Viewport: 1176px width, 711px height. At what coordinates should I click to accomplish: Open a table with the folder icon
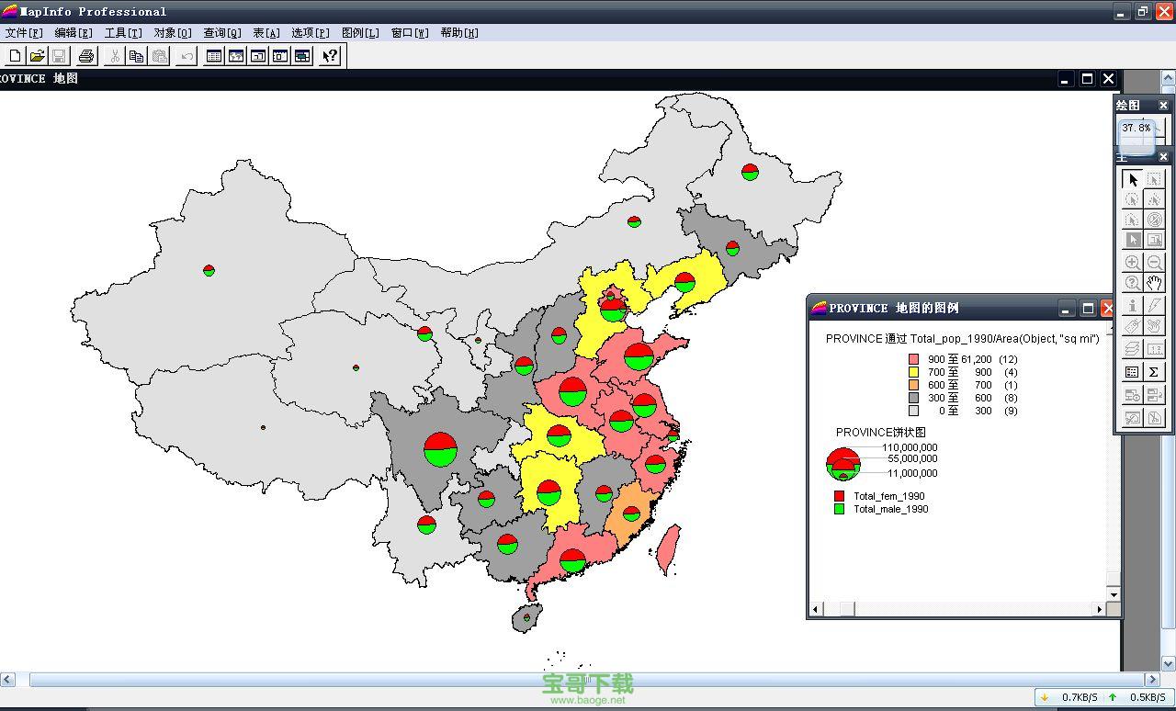click(x=36, y=55)
